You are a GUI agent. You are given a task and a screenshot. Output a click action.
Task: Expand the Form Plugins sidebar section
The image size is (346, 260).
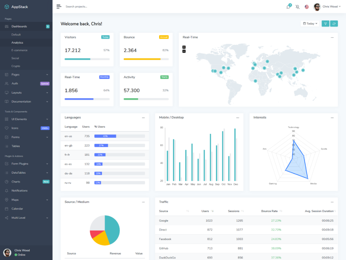pyautogui.click(x=26, y=164)
